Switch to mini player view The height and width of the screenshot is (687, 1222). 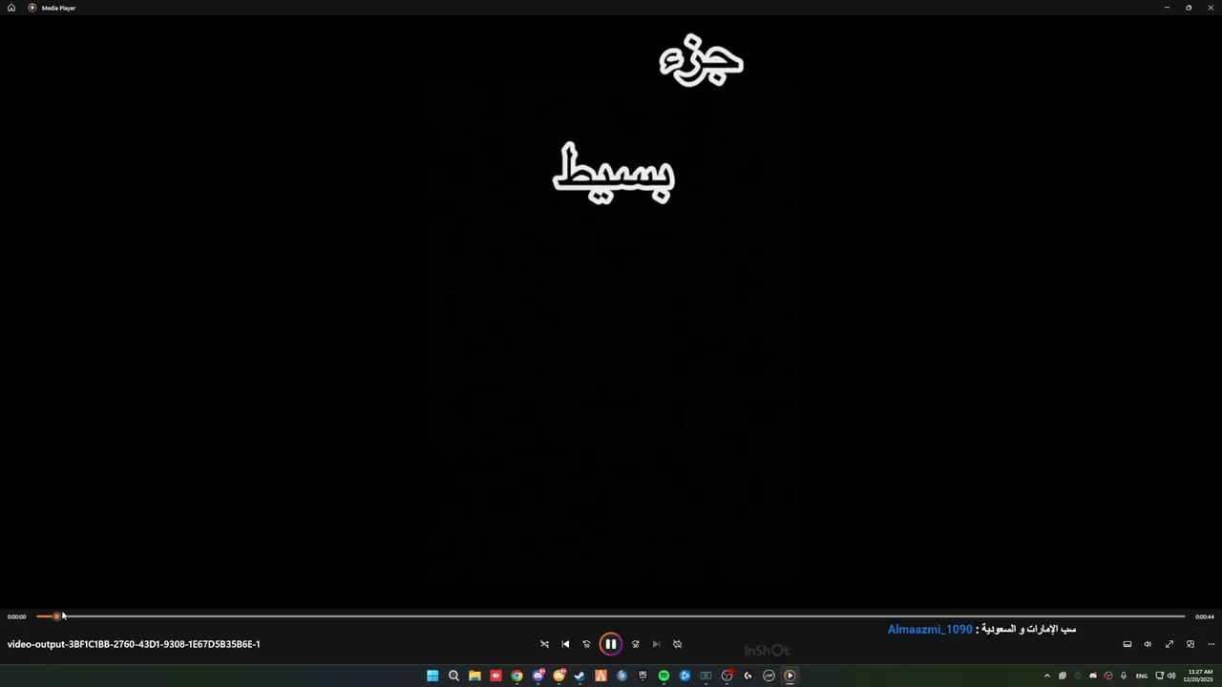tap(1190, 644)
